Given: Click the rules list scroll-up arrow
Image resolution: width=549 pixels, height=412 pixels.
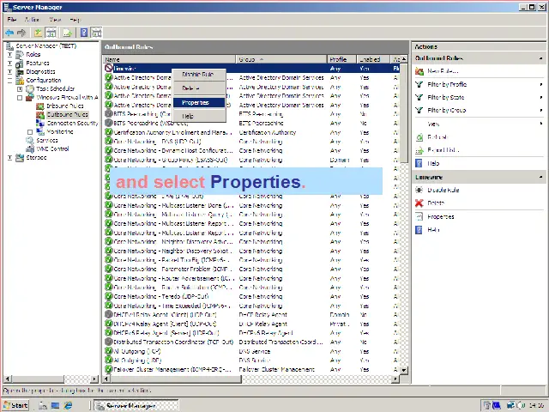Looking at the screenshot, I should (x=404, y=59).
